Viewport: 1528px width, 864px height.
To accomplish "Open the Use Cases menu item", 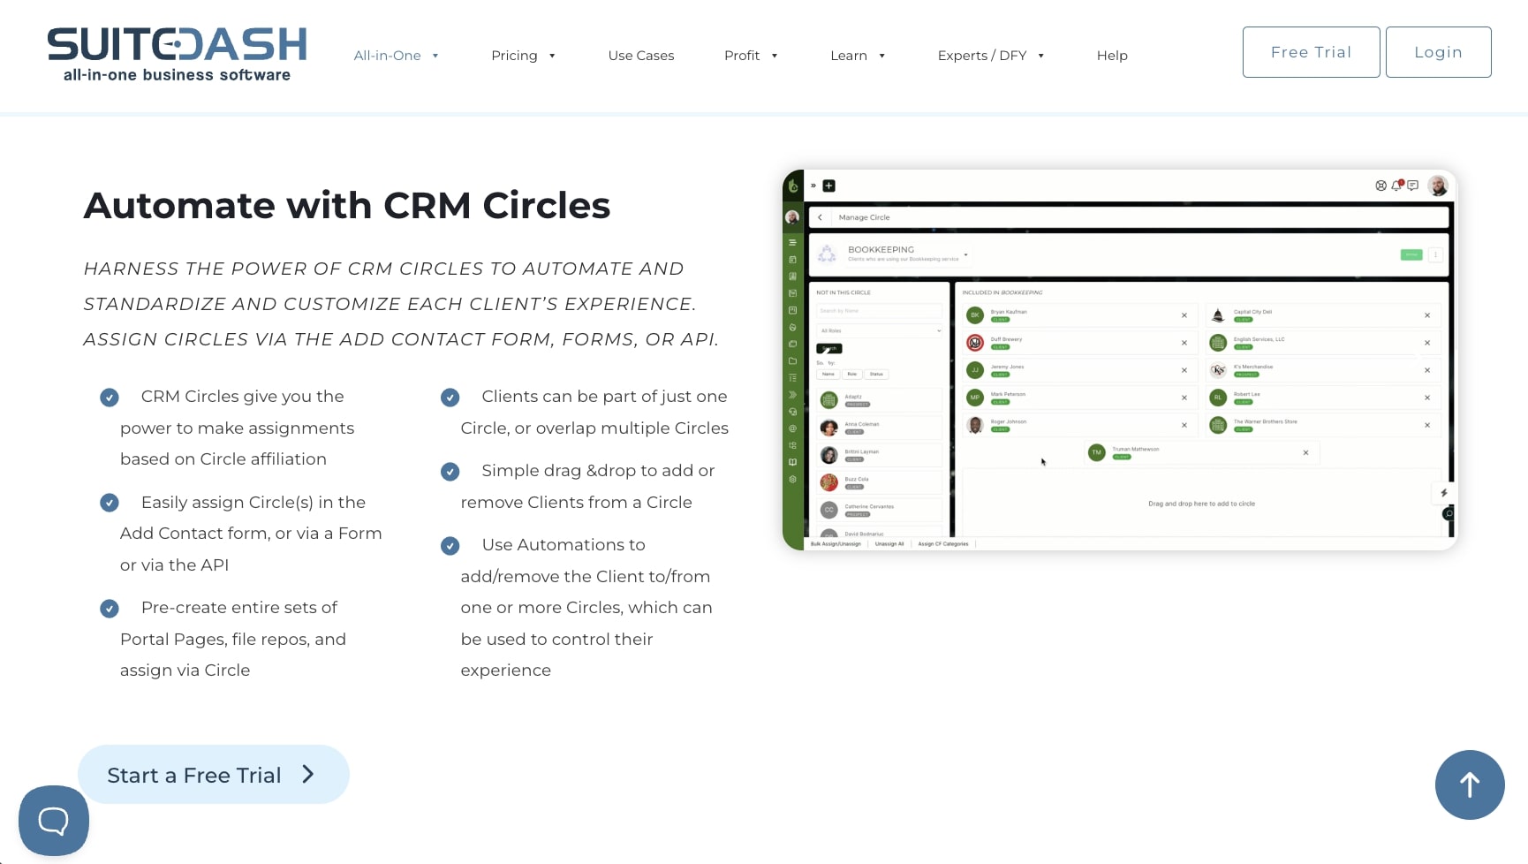I will 641,55.
